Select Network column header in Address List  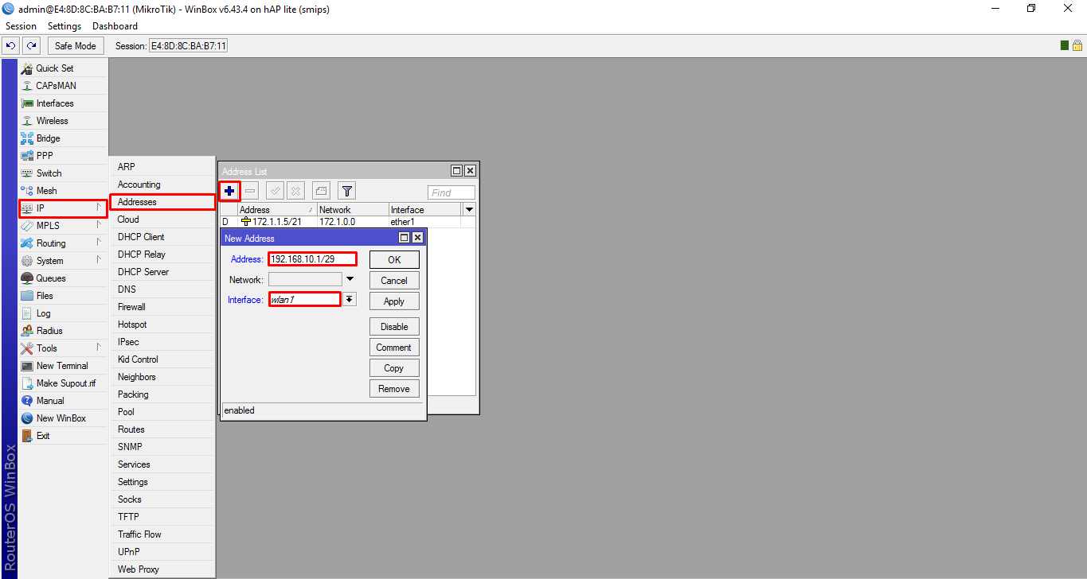pos(353,210)
